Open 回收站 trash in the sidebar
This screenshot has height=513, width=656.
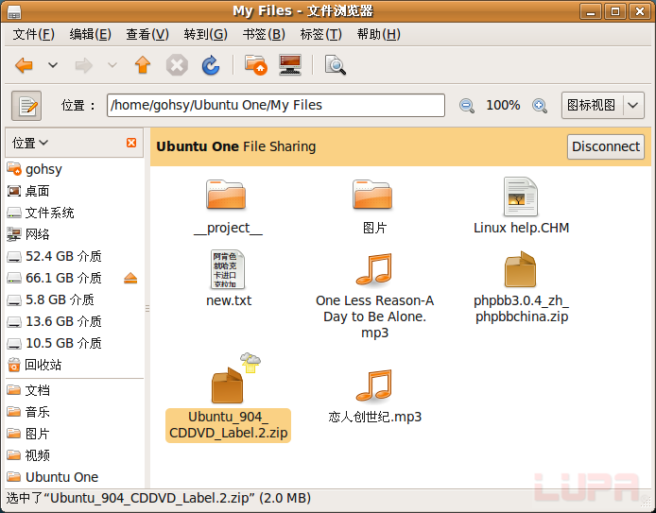coord(75,365)
